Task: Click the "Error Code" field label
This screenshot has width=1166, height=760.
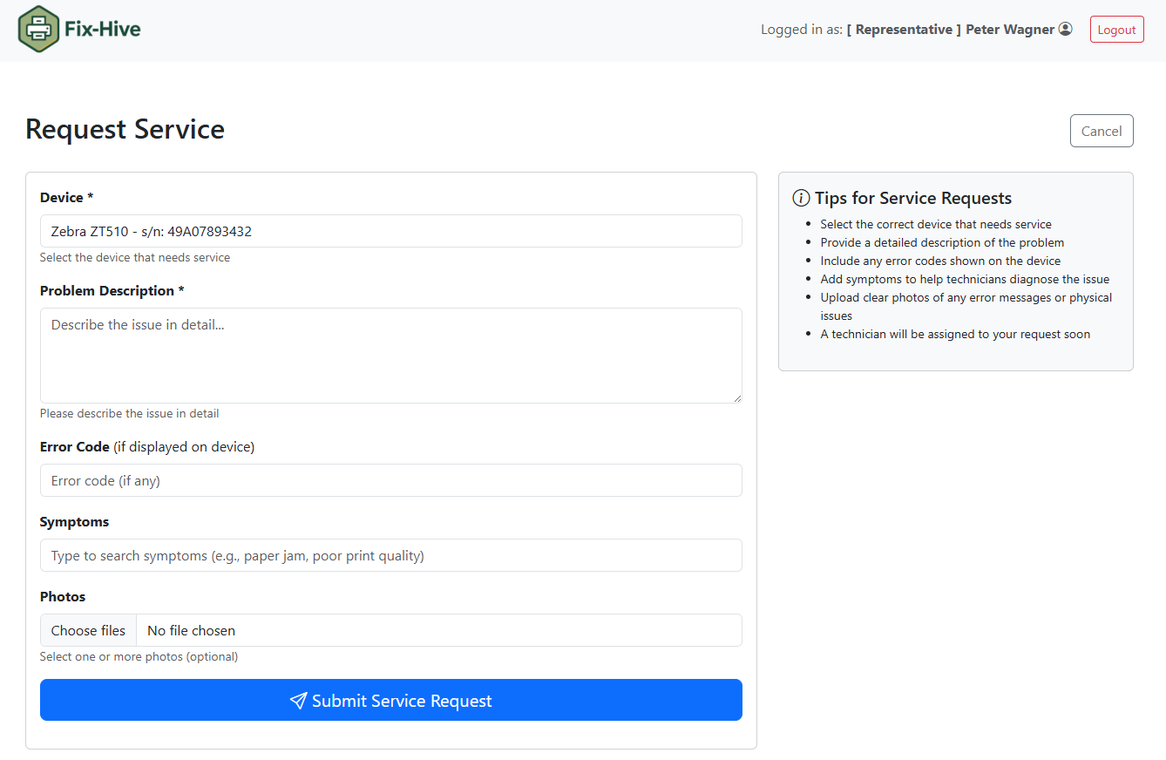Action: click(x=75, y=447)
